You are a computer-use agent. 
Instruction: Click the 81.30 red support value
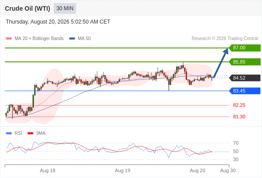coord(239,117)
